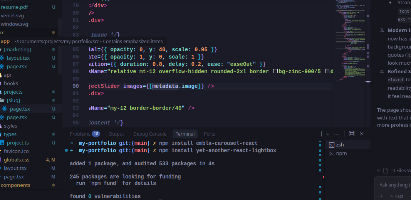Switch to the npm terminal instance

coord(347,153)
